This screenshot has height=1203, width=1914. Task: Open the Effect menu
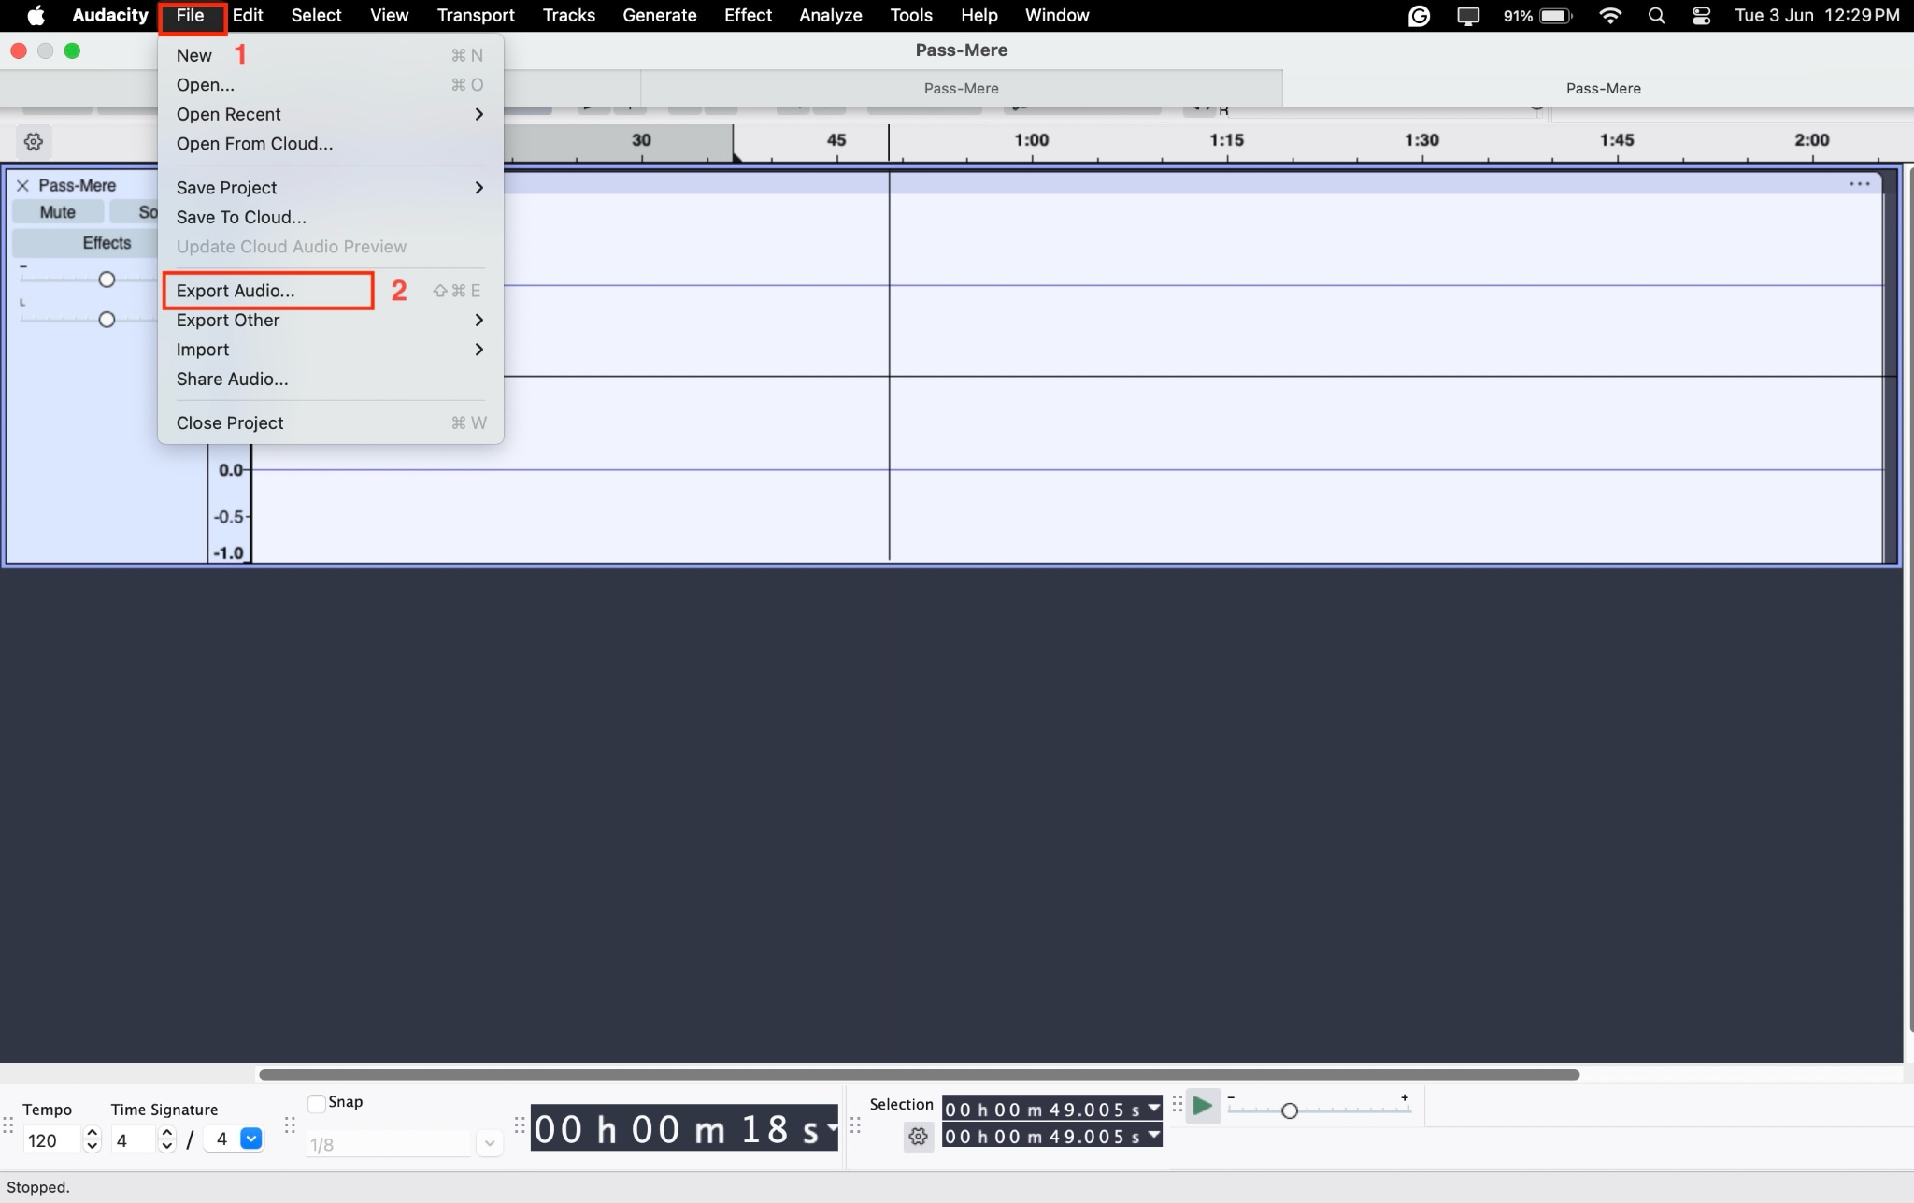[x=748, y=16]
